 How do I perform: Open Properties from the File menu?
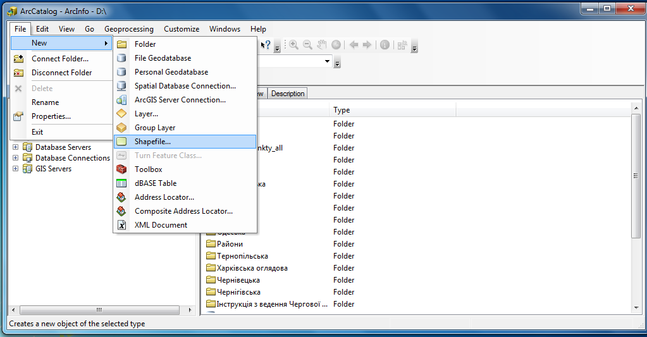click(61, 116)
